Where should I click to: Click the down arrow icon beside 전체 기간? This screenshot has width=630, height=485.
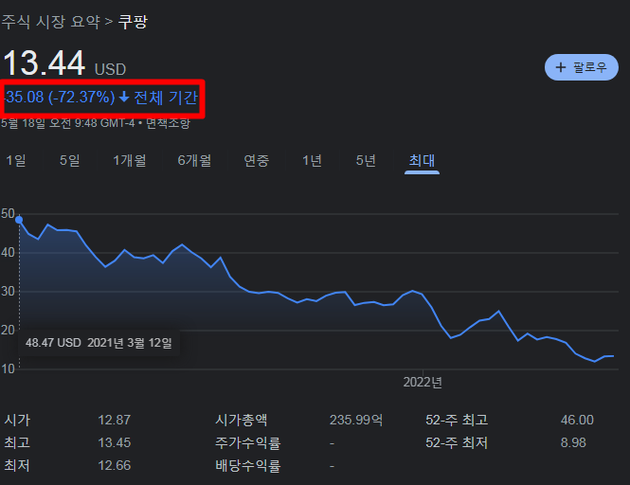[x=124, y=97]
